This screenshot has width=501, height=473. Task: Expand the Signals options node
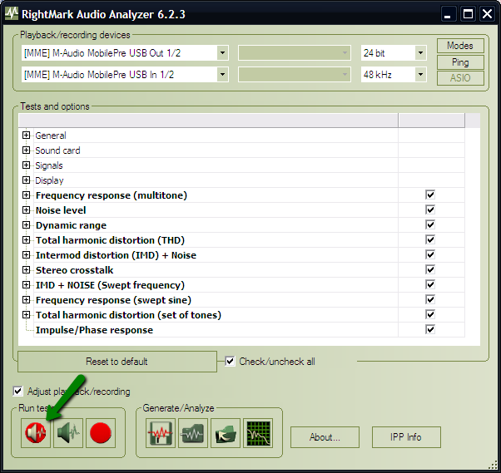pos(26,165)
